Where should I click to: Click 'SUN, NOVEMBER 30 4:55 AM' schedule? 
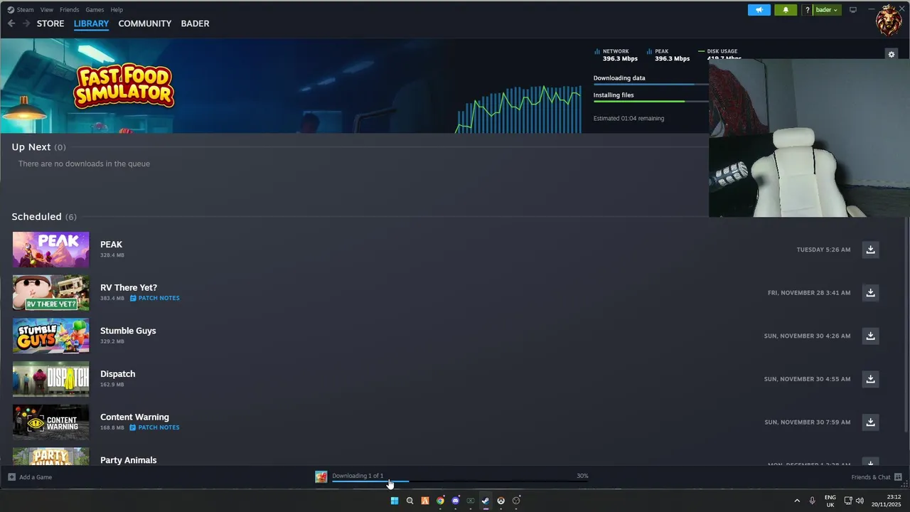[x=807, y=379]
